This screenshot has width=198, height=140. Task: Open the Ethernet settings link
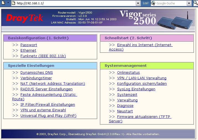(28, 51)
